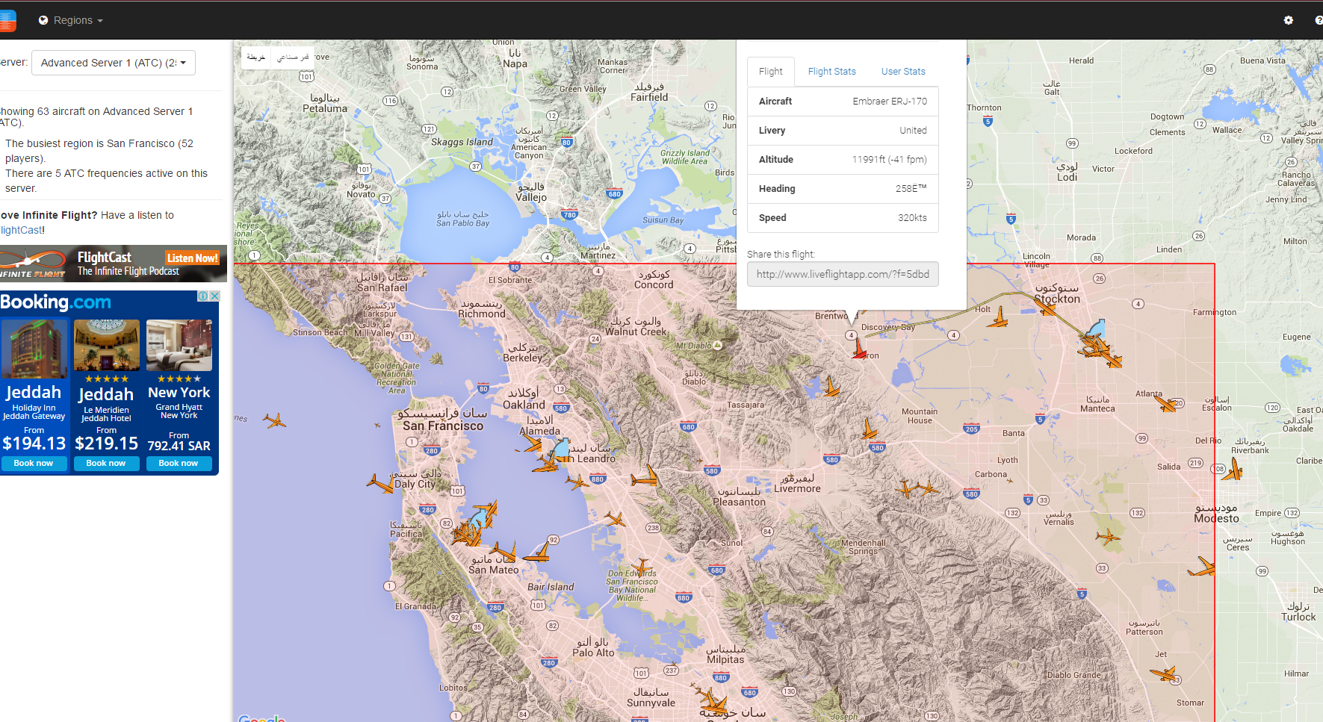Click the livery value United
The image size is (1323, 722).
tap(913, 131)
